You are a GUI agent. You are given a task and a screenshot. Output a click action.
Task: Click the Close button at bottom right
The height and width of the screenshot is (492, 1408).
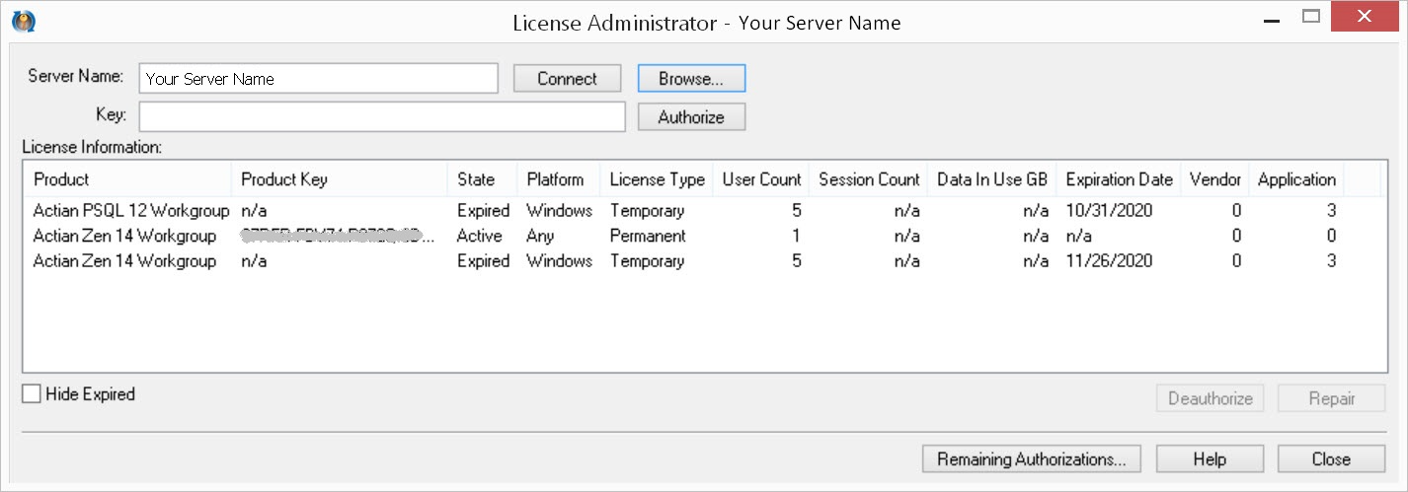(x=1331, y=459)
